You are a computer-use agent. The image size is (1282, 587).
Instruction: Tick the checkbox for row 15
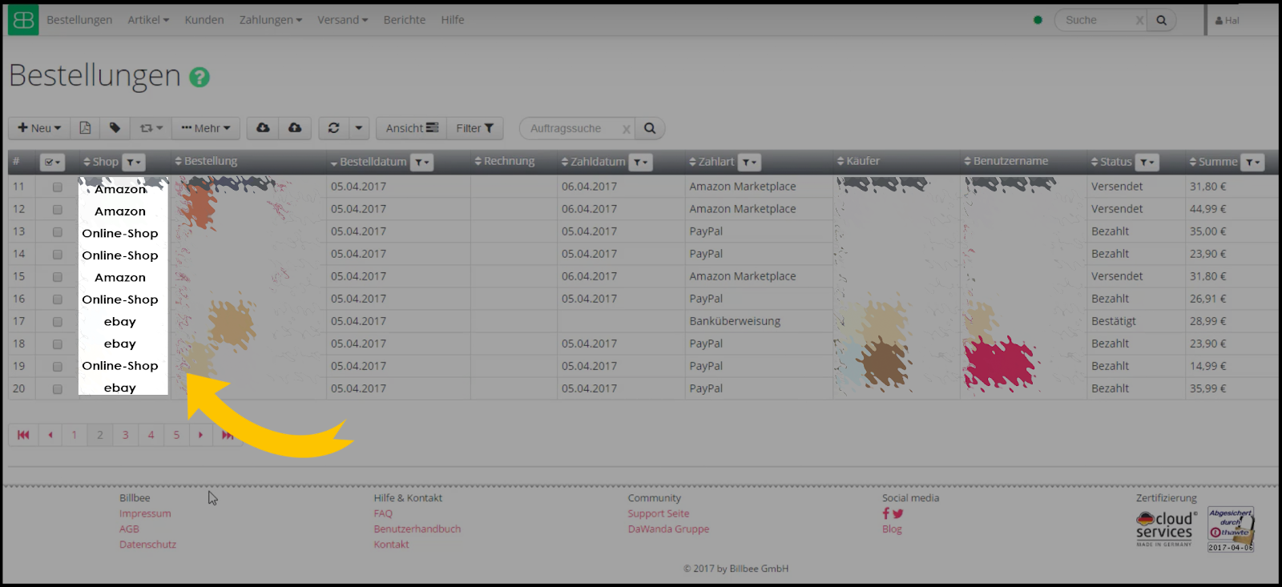[x=57, y=277]
